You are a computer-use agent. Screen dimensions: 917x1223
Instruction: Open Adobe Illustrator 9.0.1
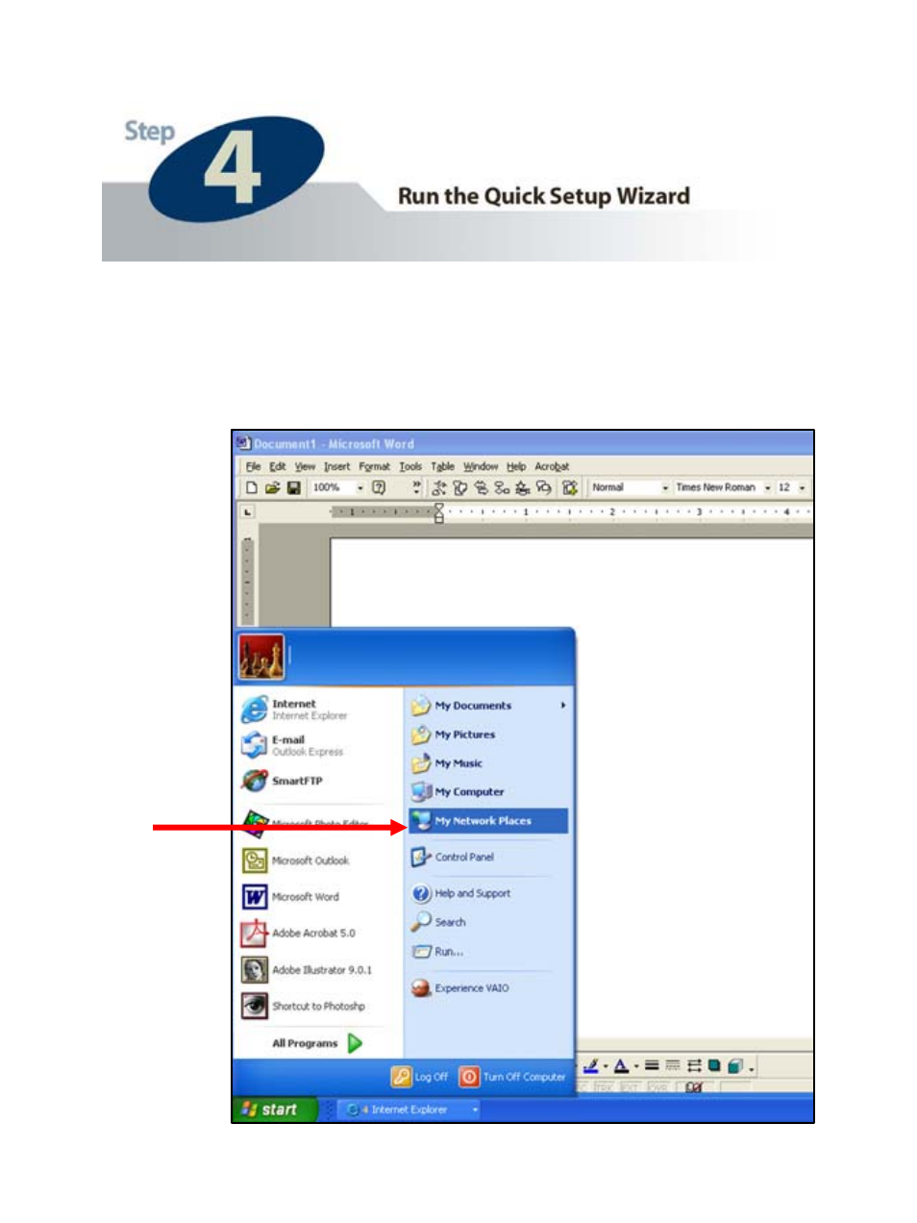click(306, 970)
